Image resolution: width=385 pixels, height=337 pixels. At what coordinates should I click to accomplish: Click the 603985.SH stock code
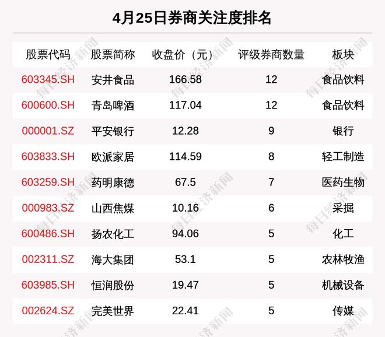(x=48, y=285)
